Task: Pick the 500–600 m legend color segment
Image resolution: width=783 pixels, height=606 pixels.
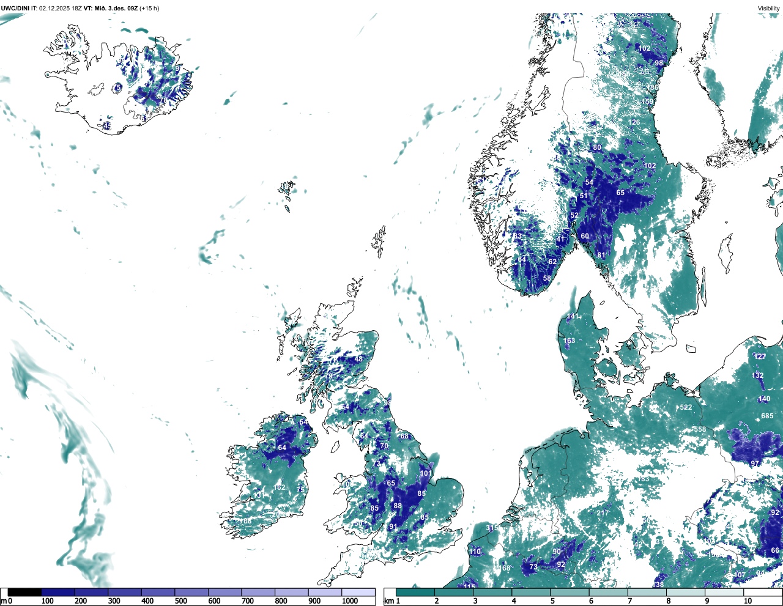Action: (191, 592)
